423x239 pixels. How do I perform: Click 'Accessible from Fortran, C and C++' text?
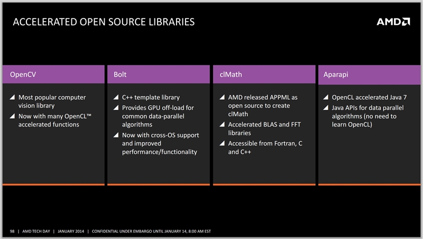tap(265, 148)
